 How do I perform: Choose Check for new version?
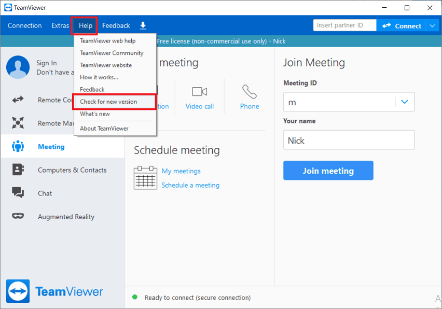point(115,102)
